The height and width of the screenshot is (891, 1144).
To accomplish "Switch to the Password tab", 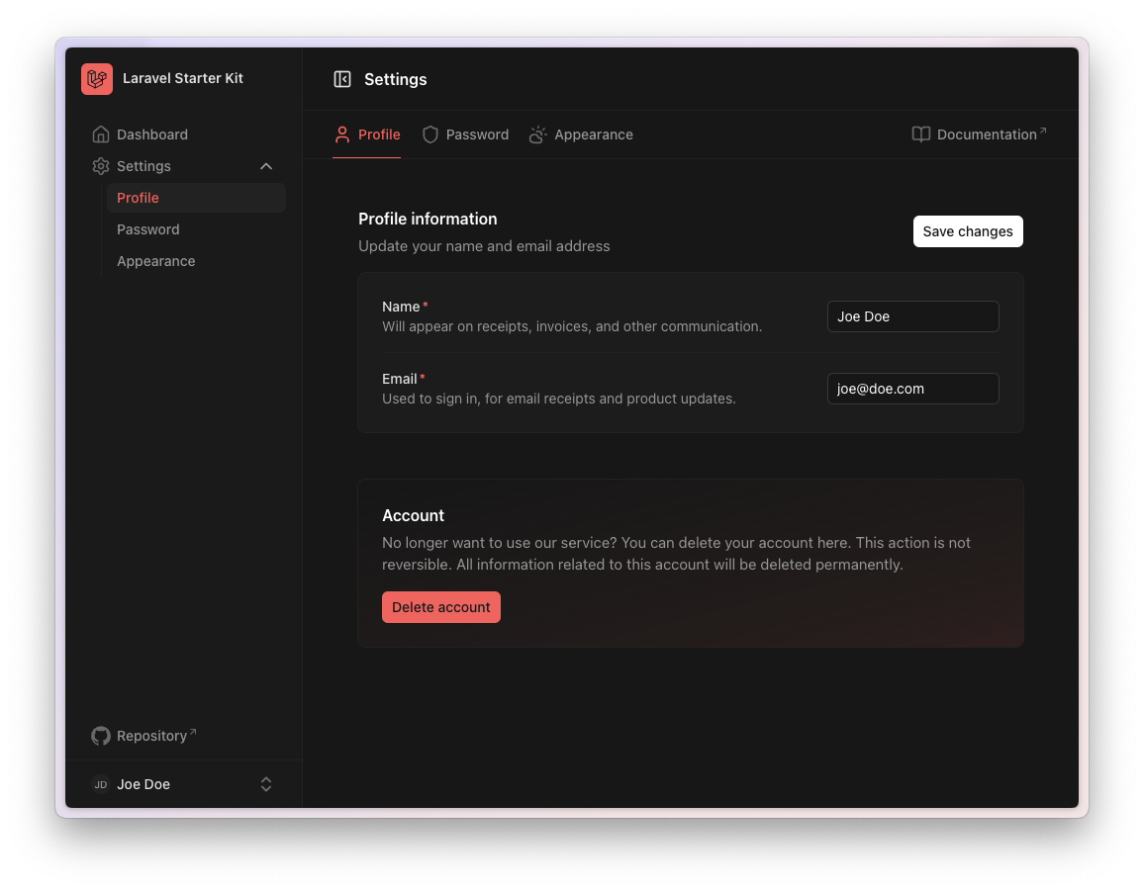I will point(477,134).
